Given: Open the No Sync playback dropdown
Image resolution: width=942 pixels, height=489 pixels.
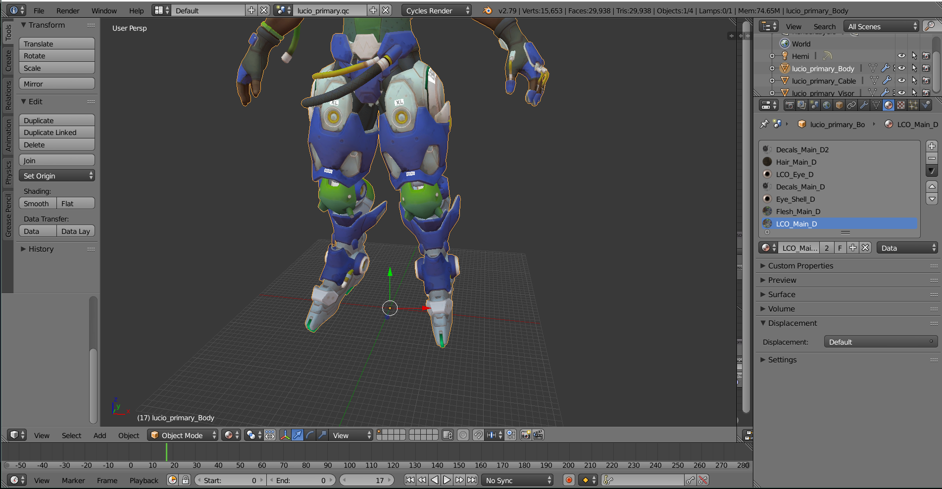Looking at the screenshot, I should click(x=517, y=480).
